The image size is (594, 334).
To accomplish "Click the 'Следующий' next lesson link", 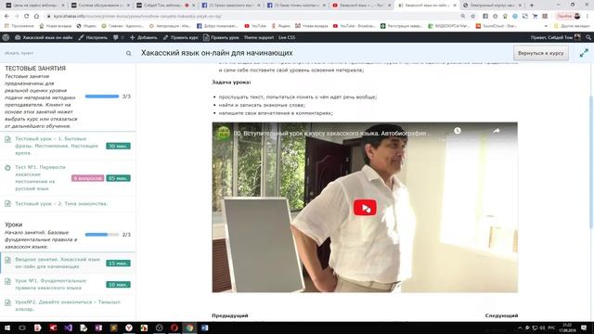I will 501,315.
